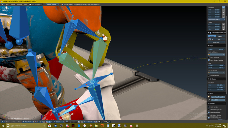Select the Object grease pencil source button
The height and width of the screenshot is (128, 228).
point(220,36)
